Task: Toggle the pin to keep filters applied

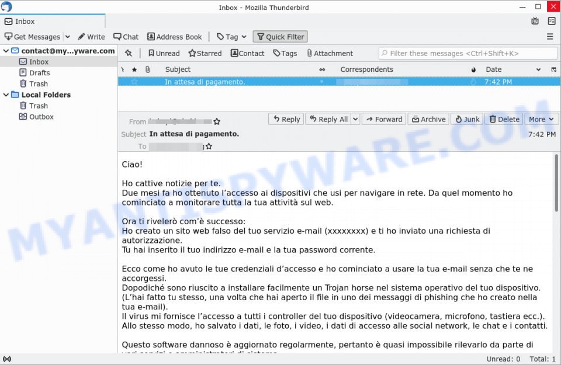Action: (129, 53)
